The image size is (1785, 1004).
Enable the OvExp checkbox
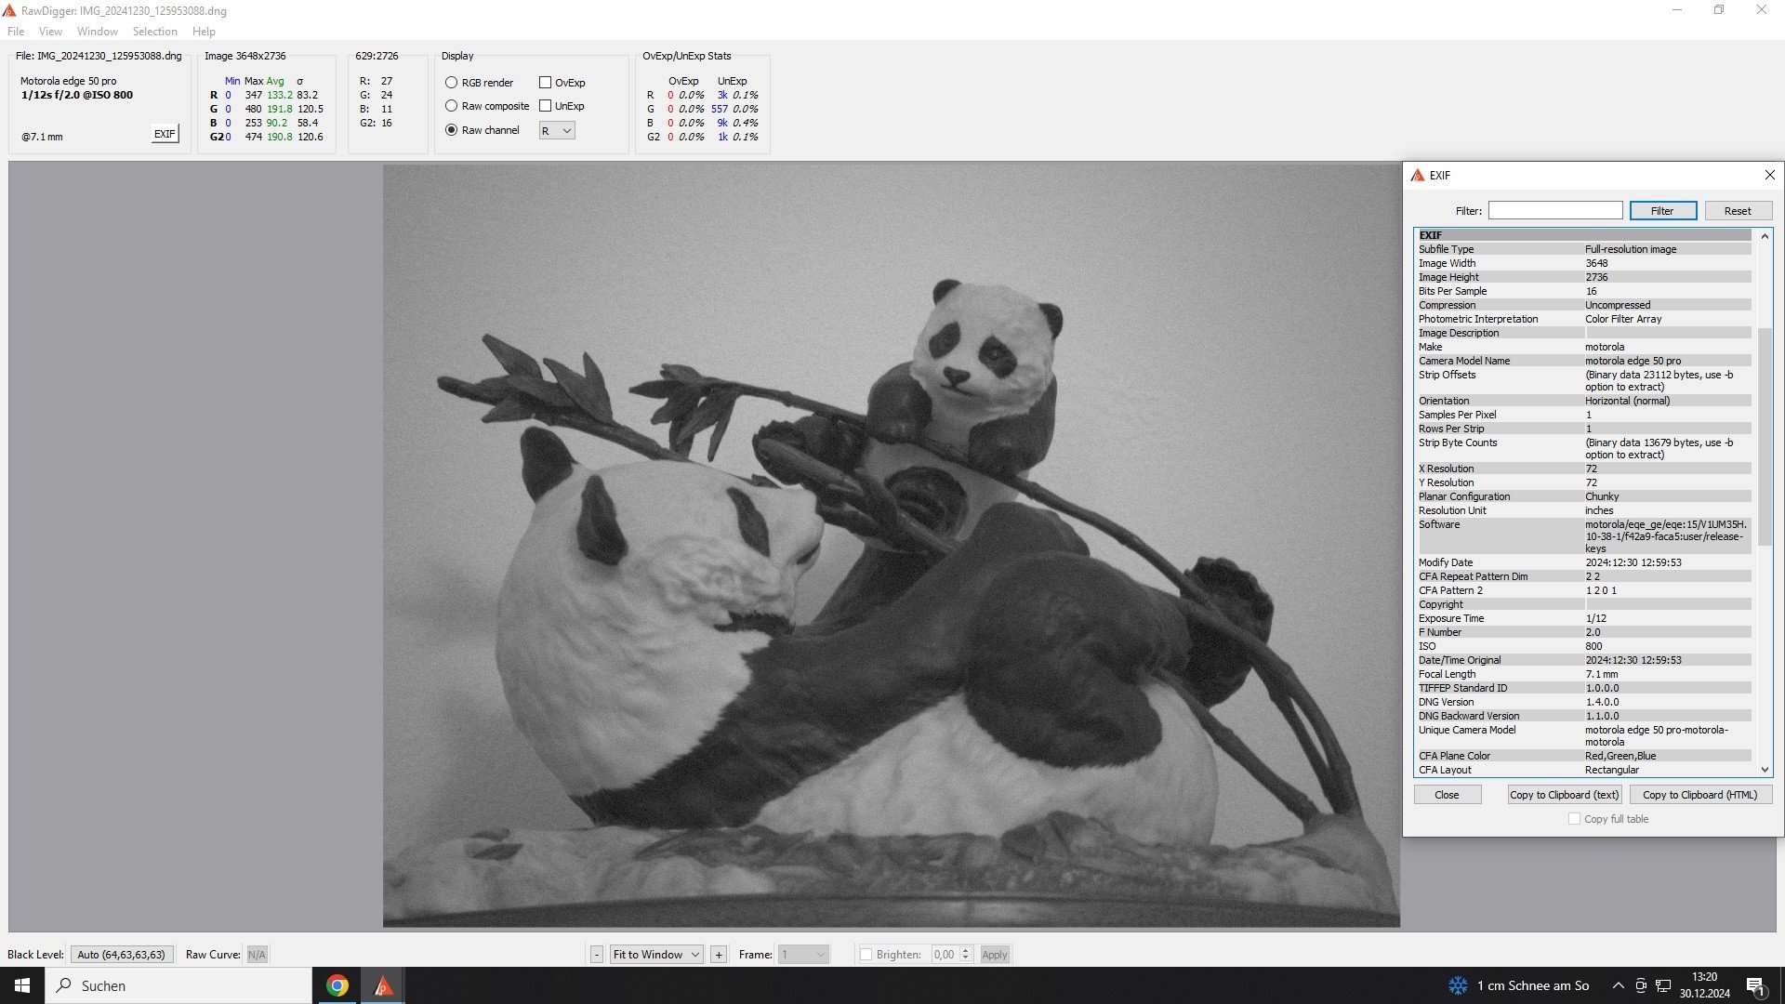pos(546,83)
